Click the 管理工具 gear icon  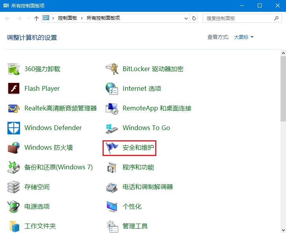(x=112, y=226)
